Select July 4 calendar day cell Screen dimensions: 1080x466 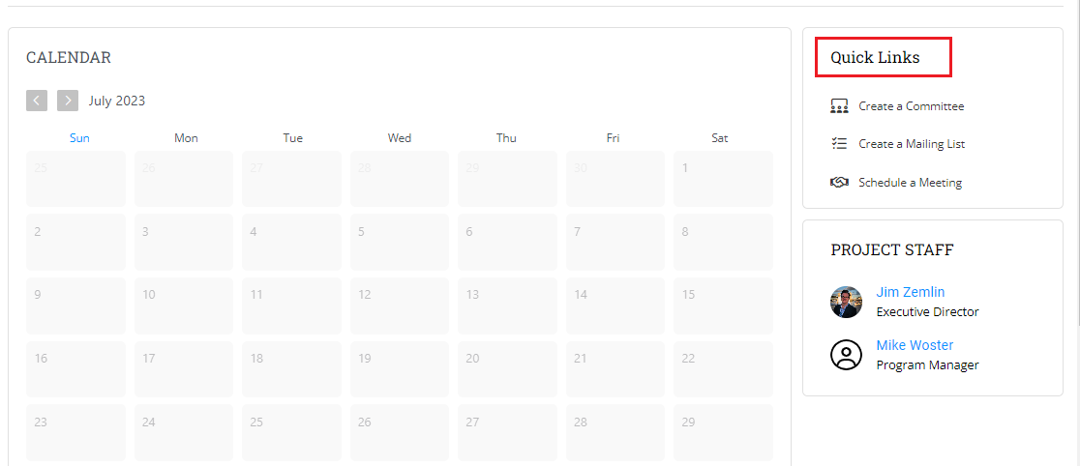tap(291, 242)
